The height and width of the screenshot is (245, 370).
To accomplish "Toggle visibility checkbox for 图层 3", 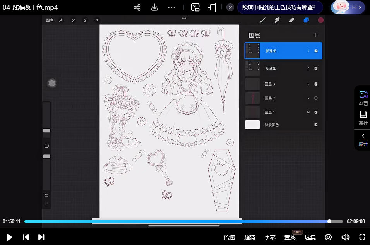I will [x=316, y=84].
